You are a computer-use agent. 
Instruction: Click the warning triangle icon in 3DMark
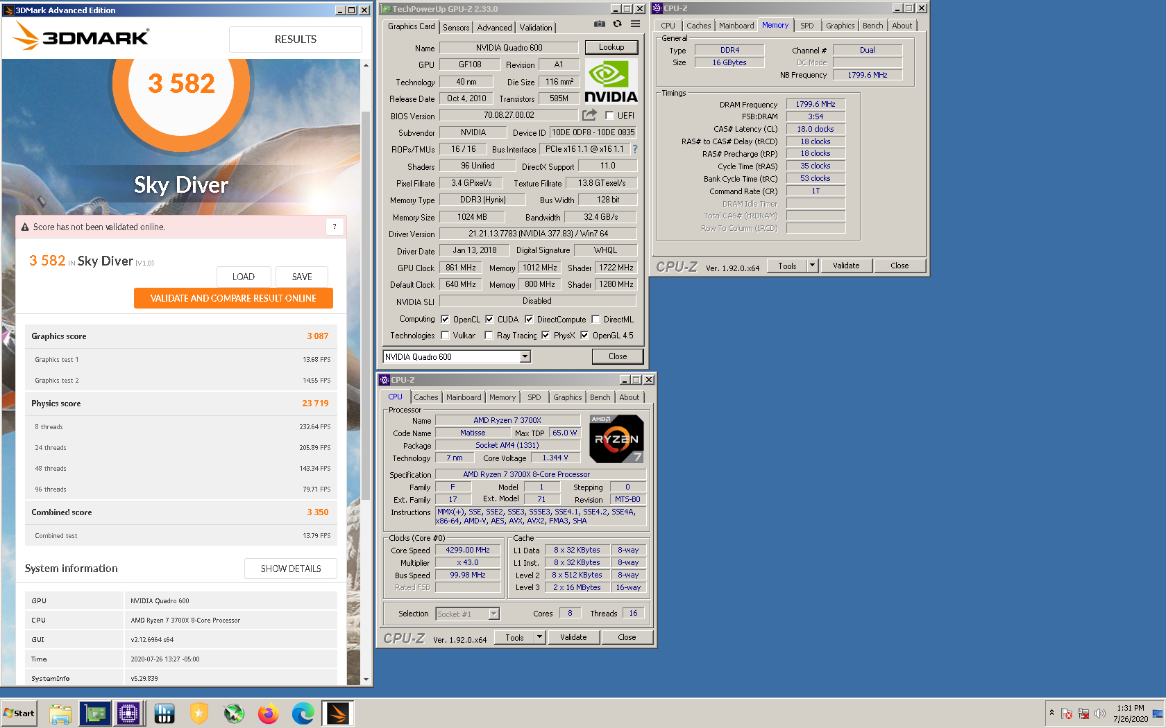pos(25,227)
